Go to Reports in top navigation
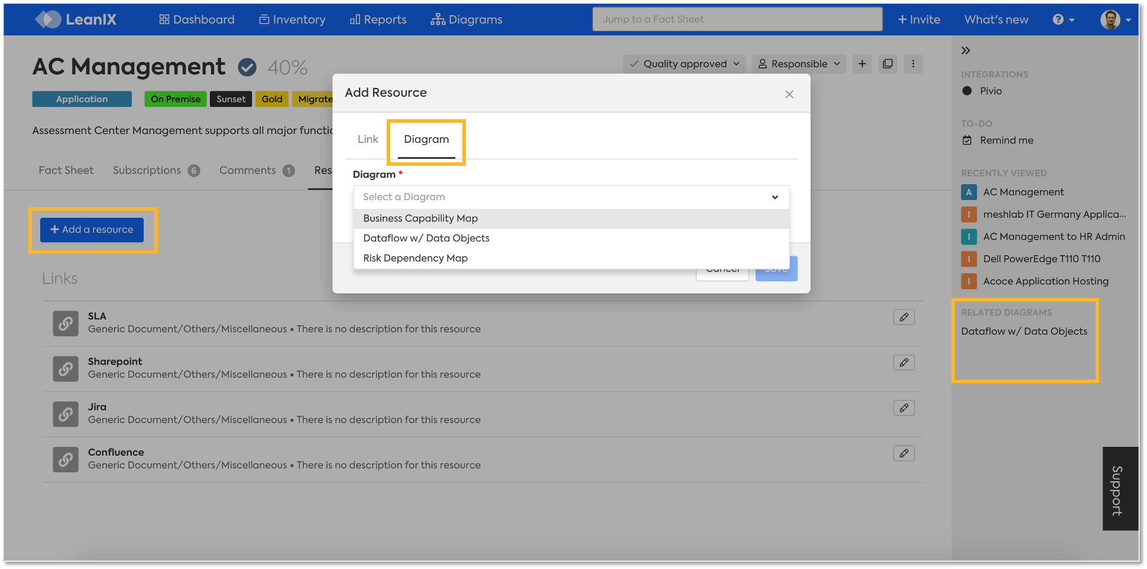Image resolution: width=1147 pixels, height=569 pixels. click(x=378, y=19)
